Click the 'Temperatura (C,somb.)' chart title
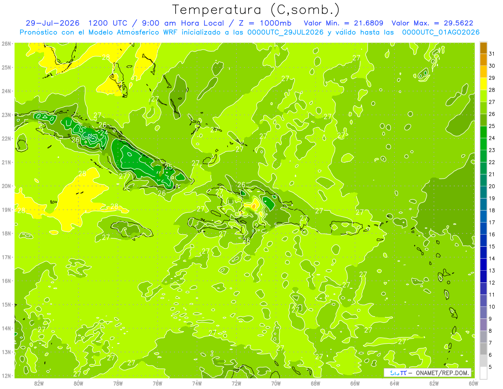The height and width of the screenshot is (389, 503). coord(256,10)
